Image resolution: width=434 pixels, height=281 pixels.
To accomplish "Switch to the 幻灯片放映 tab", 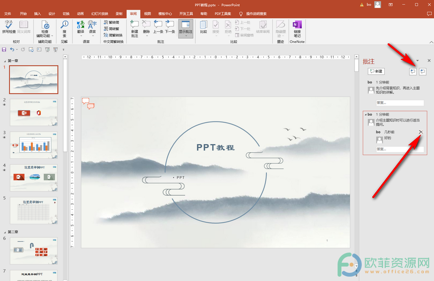I will click(x=100, y=13).
